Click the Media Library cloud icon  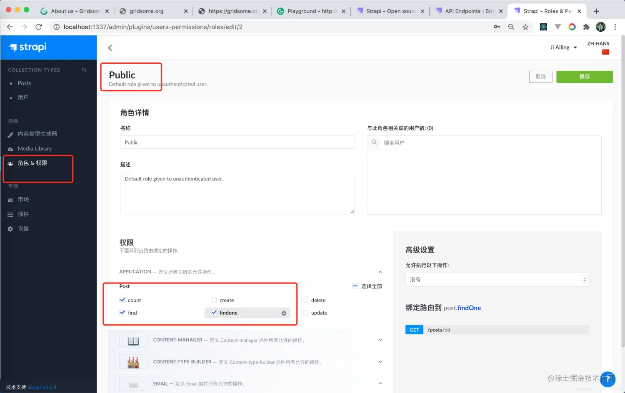[10, 149]
